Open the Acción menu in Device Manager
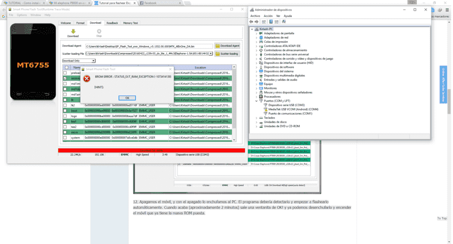 [268, 16]
